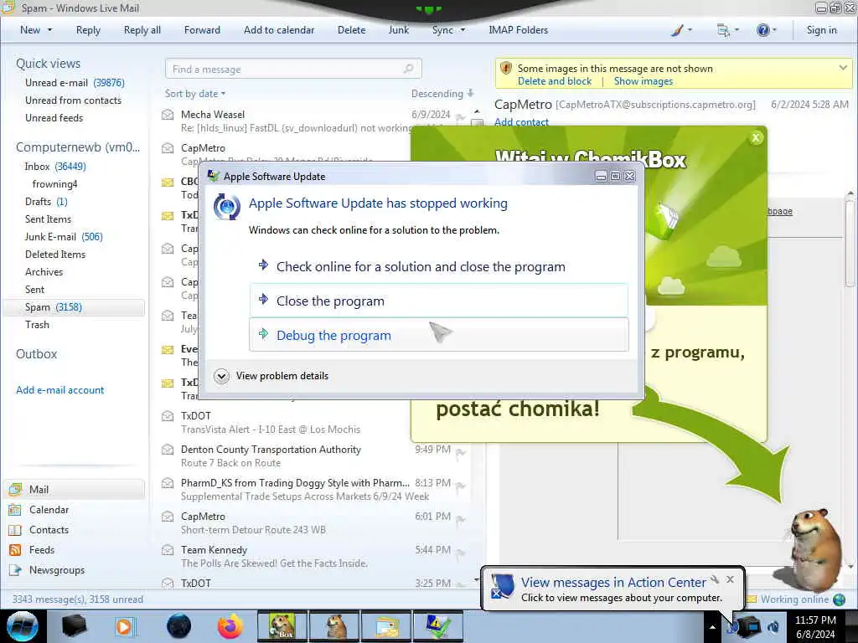Image resolution: width=858 pixels, height=643 pixels.
Task: Flag the Team Kennedy message
Action: click(461, 553)
